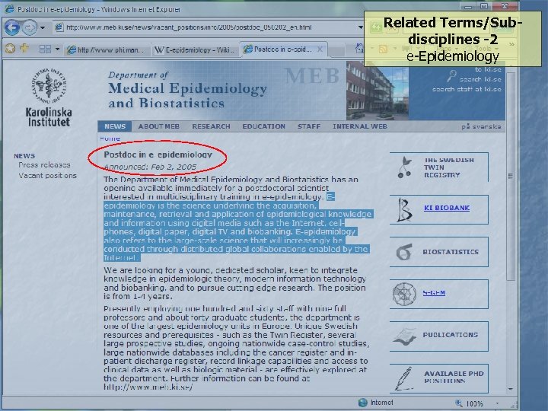Click the NEWS heading in left sidebar

tap(24, 156)
